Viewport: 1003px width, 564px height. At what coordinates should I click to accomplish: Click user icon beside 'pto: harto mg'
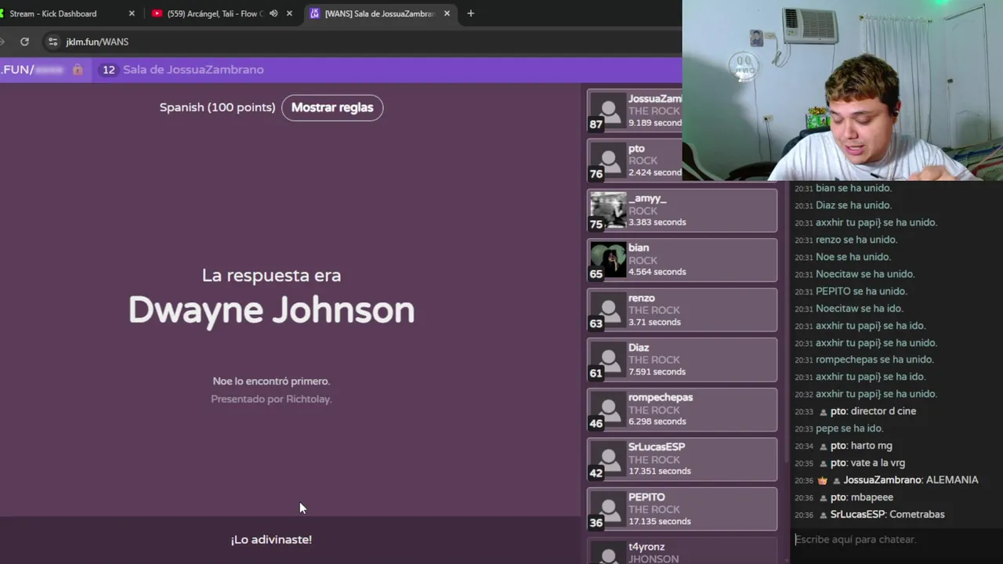click(823, 446)
